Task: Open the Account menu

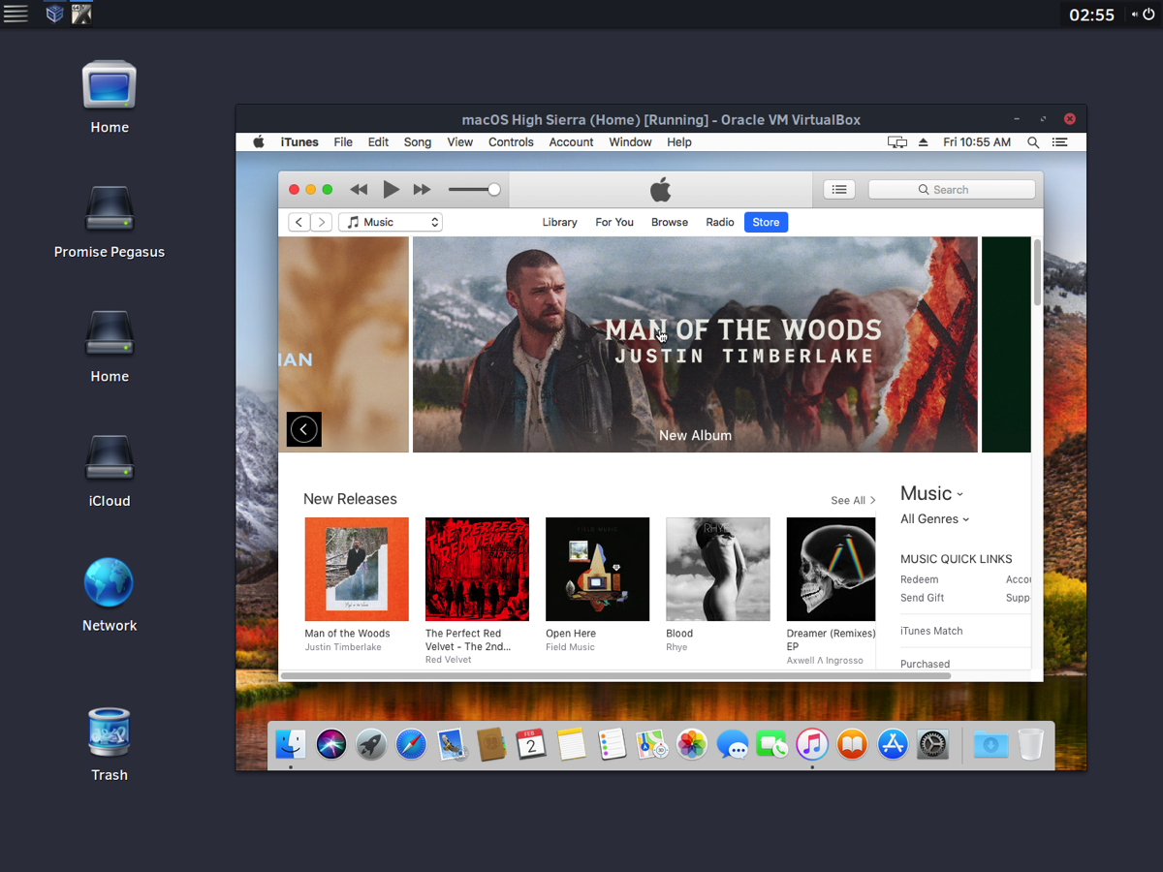Action: 571,142
